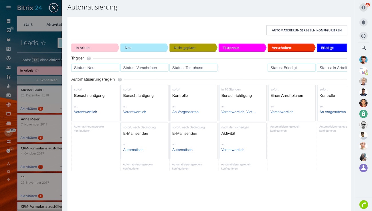Image resolution: width=372 pixels, height=211 pixels.
Task: Select the magenta Testphase stage header
Action: coord(242,48)
